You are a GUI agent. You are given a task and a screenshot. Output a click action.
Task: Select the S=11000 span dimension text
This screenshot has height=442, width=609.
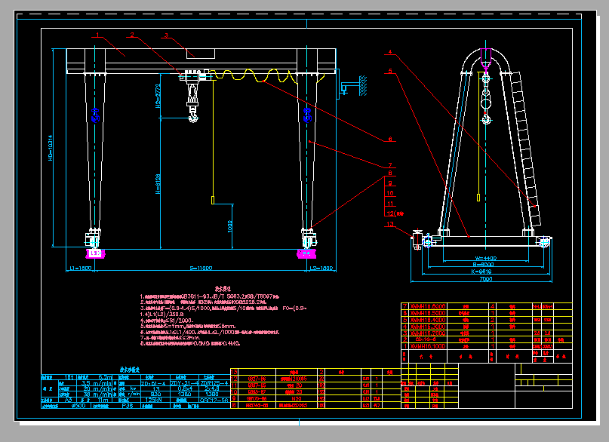tap(200, 269)
